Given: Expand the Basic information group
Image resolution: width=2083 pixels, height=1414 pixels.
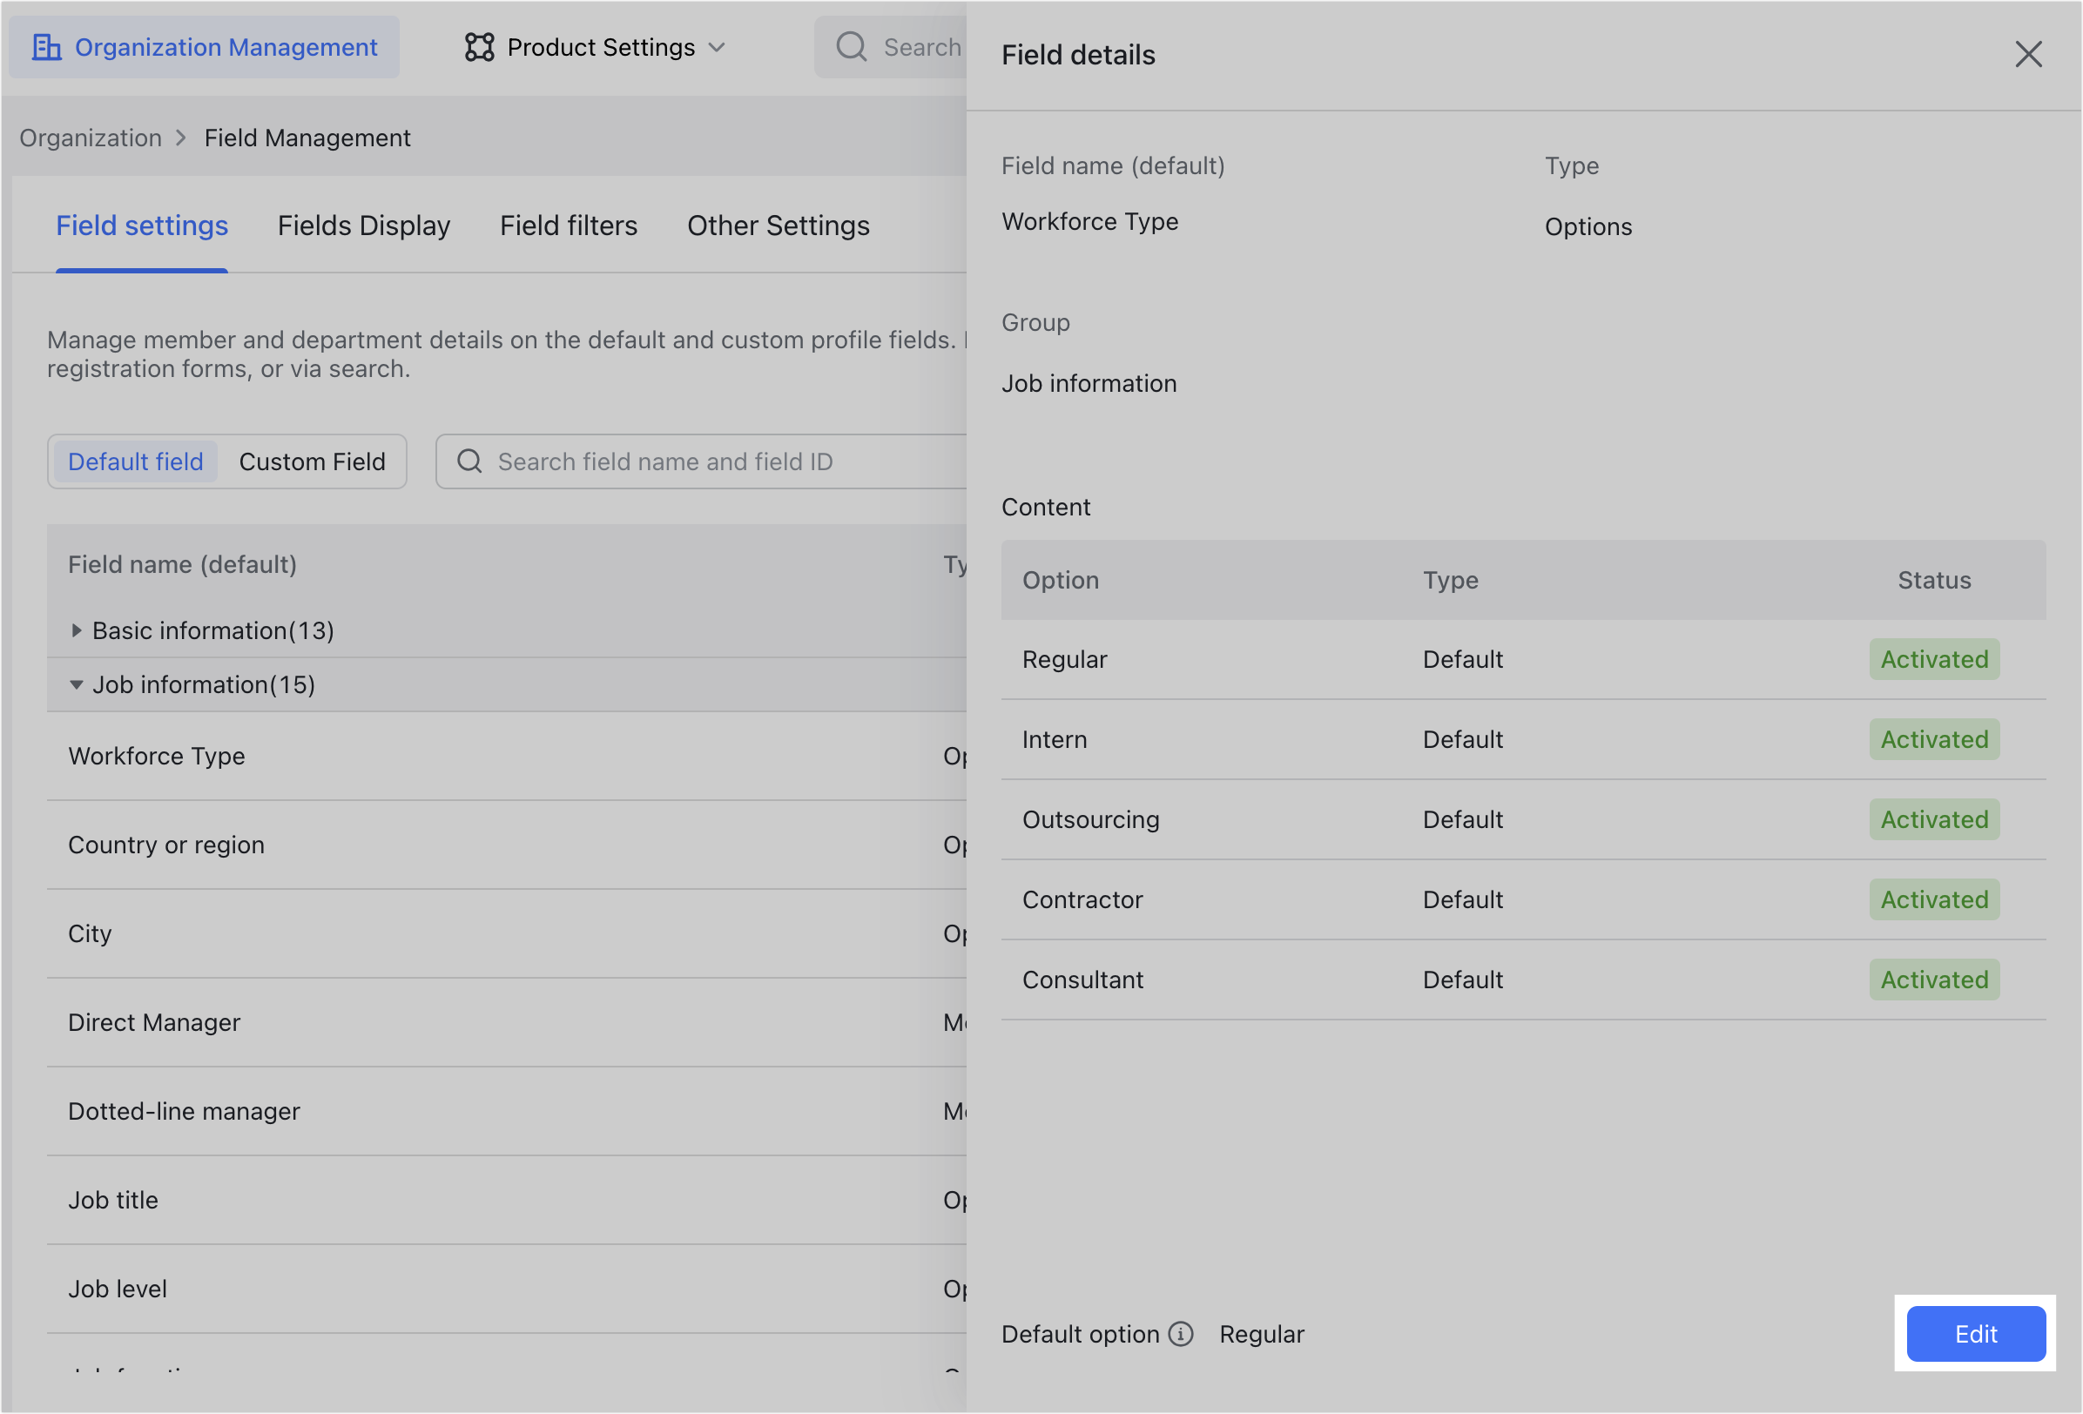Looking at the screenshot, I should (x=78, y=630).
